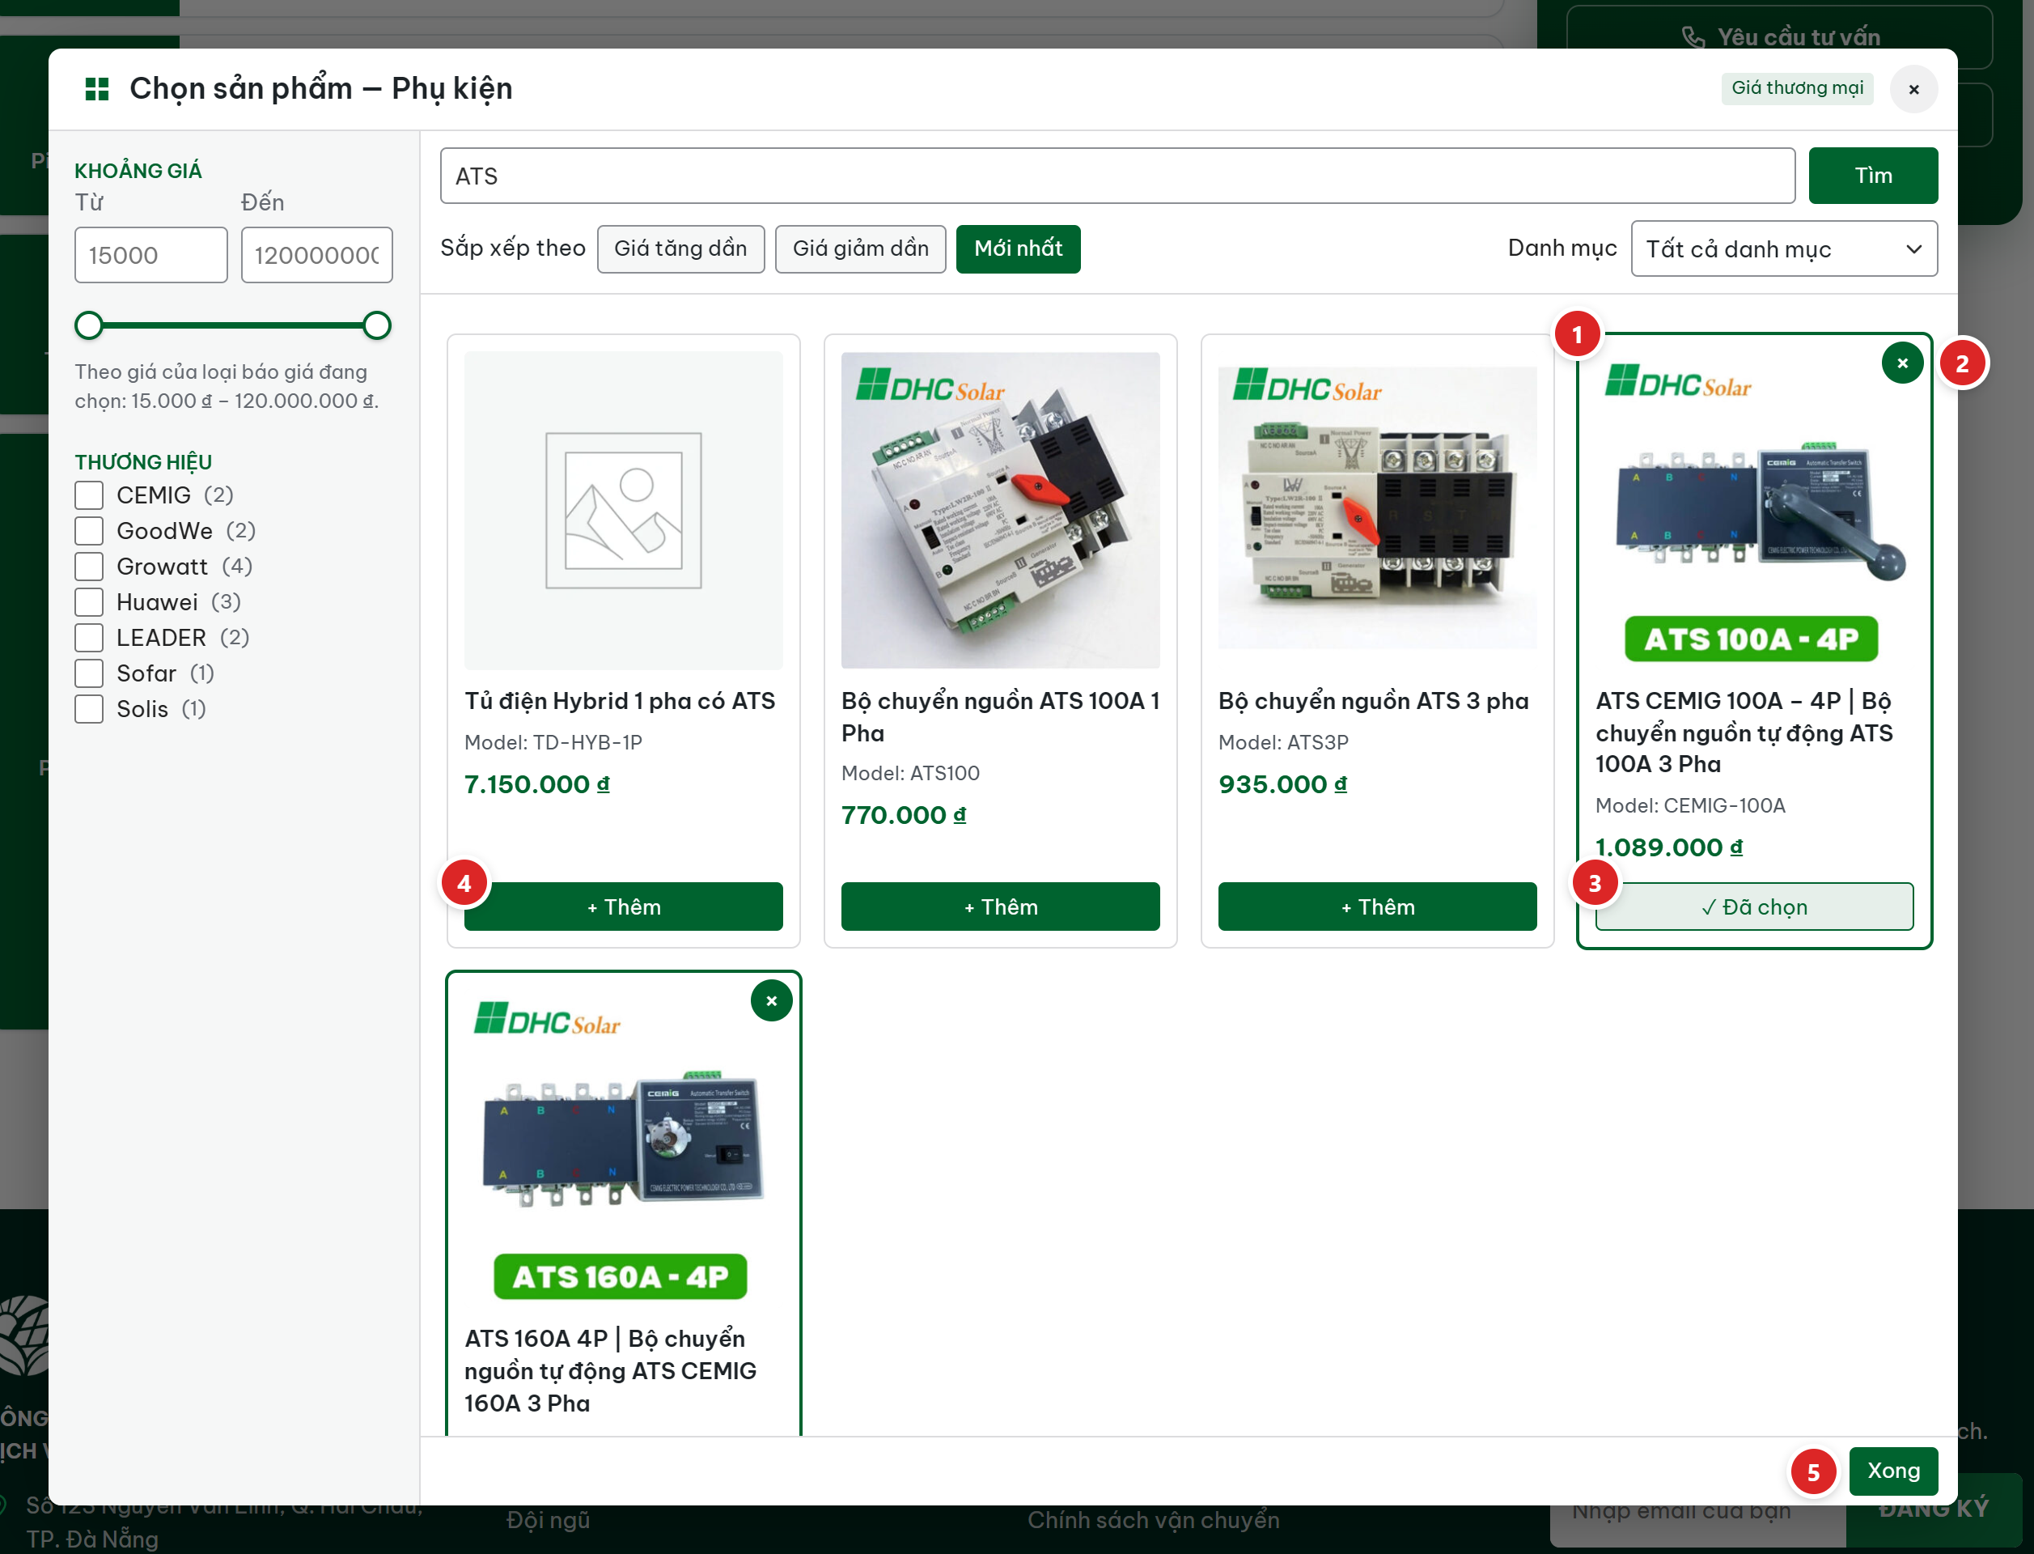Click the grid icon beside Chọn sản phẩm

pos(97,89)
